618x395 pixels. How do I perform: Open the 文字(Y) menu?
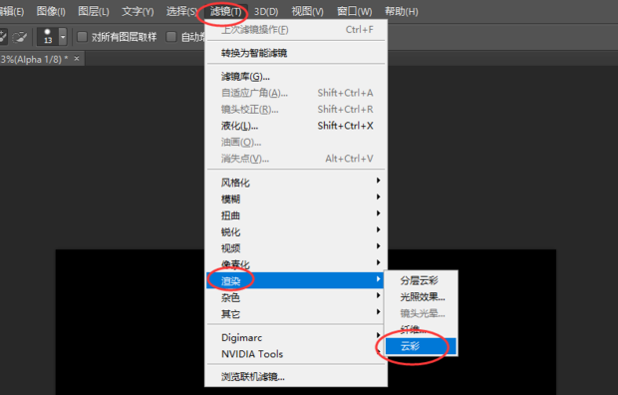point(138,11)
